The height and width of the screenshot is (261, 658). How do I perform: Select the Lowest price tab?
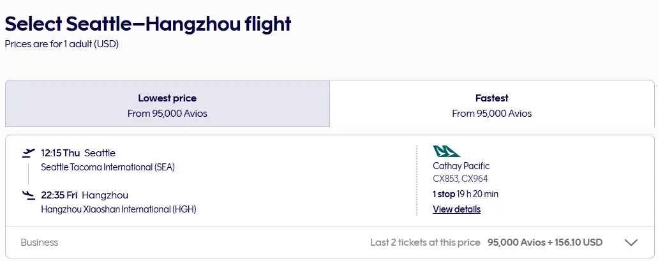click(167, 103)
